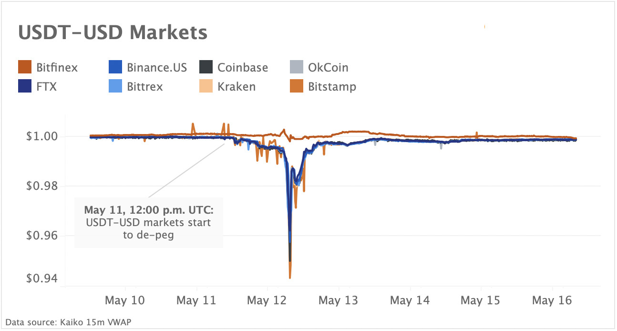617x331 pixels.
Task: Toggle the FTX series legend label
Action: pos(47,87)
